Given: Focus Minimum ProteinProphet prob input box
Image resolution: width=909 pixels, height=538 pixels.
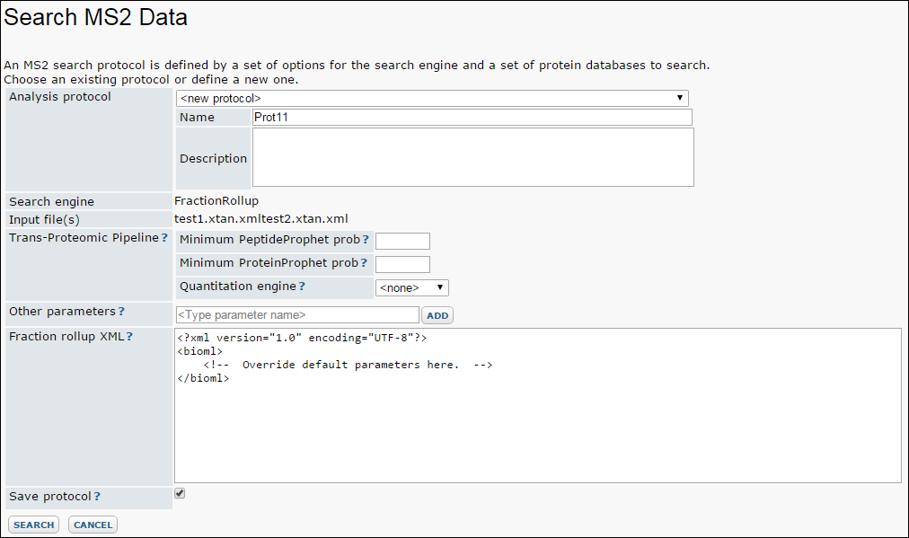Looking at the screenshot, I should [403, 264].
